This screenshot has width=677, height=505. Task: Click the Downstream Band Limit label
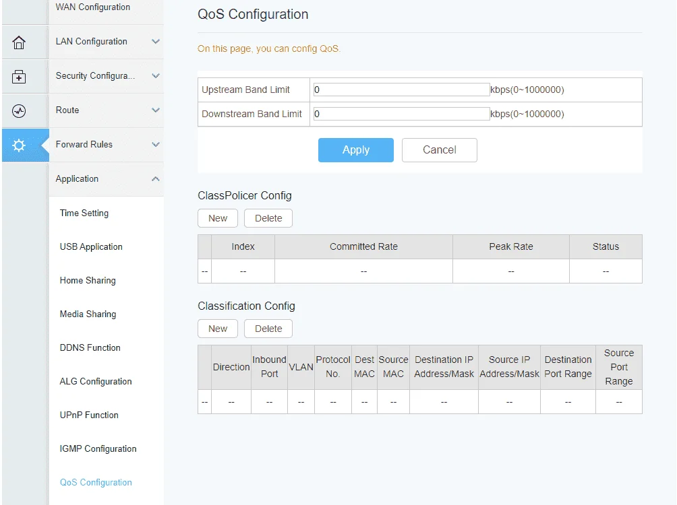(x=252, y=114)
